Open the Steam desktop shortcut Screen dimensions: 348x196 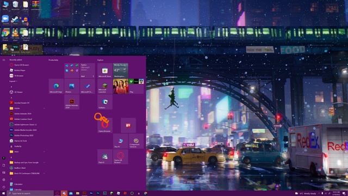pyautogui.click(x=15, y=20)
